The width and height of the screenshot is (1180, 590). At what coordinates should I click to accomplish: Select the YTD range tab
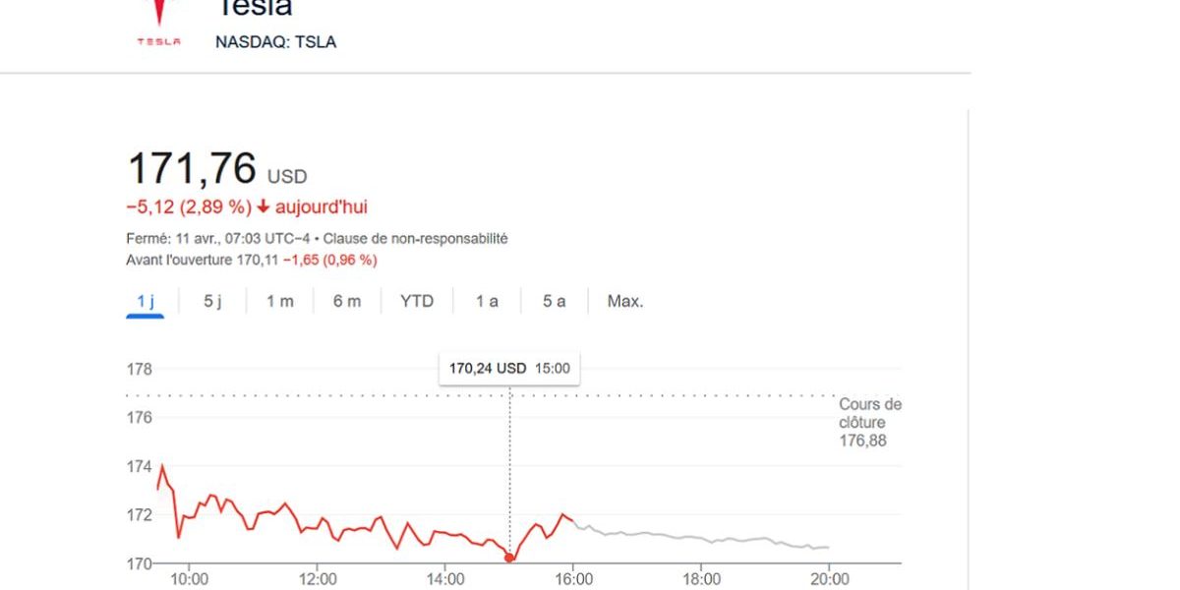click(x=417, y=302)
